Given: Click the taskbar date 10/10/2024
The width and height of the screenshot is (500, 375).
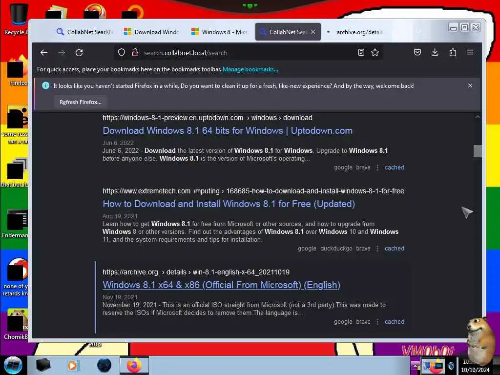Looking at the screenshot, I should [475, 370].
